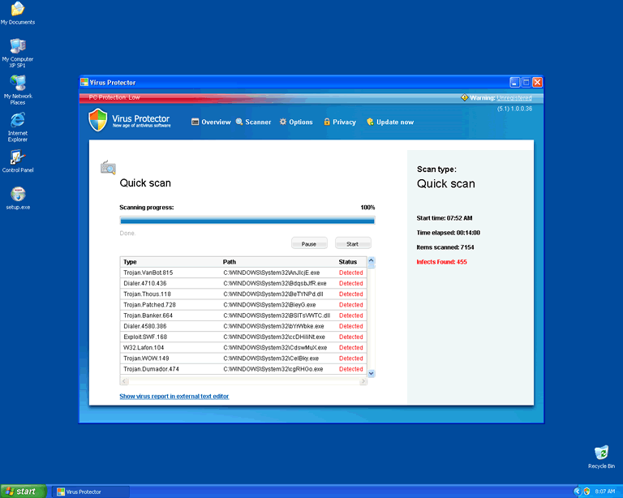Open My Documents desktop icon
Image resolution: width=623 pixels, height=498 pixels.
17,10
